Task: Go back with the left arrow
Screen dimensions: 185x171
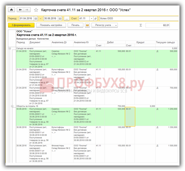Action: [20, 10]
